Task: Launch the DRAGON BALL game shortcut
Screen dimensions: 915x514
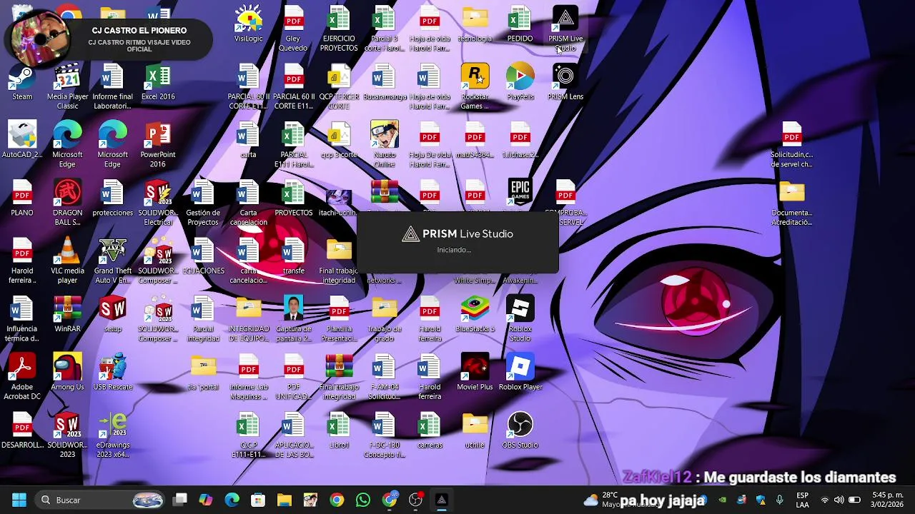Action: [x=67, y=202]
